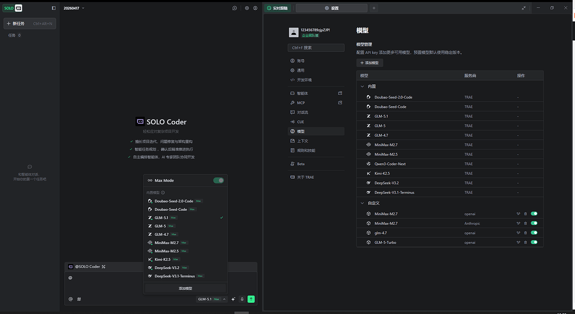Select DeepSeek-V3.1-Terminus in the model popup
Viewport: 575px width, 314px height.
click(x=185, y=276)
